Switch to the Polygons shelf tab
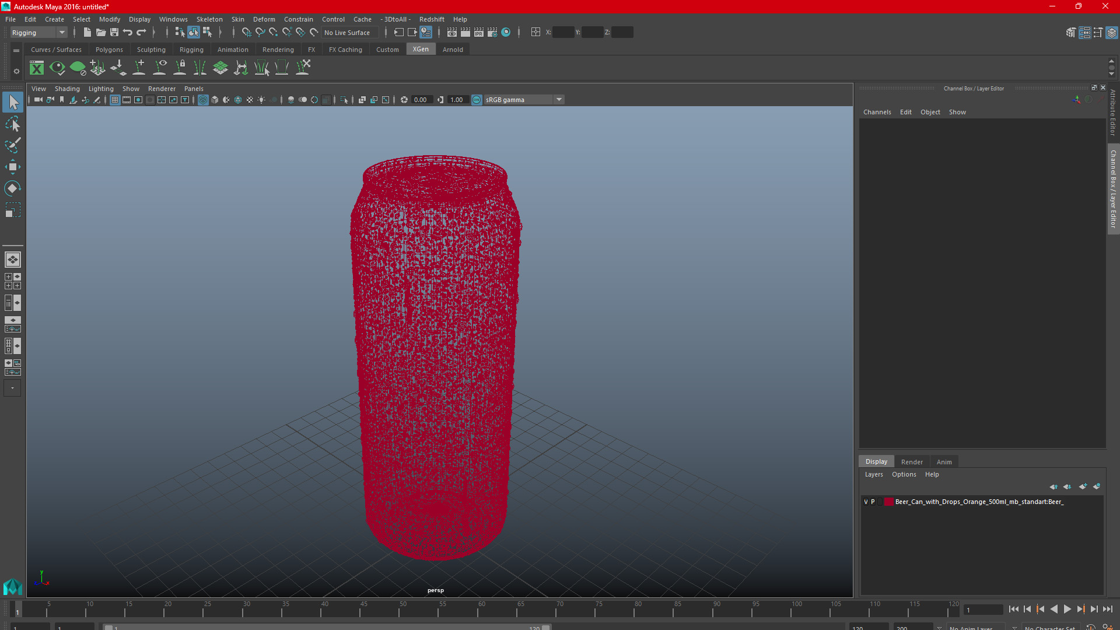The height and width of the screenshot is (630, 1120). [x=109, y=50]
